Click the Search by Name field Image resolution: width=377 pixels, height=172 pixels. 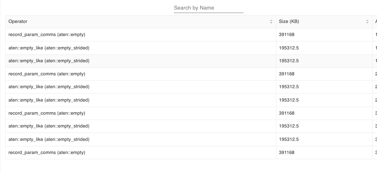click(x=208, y=8)
